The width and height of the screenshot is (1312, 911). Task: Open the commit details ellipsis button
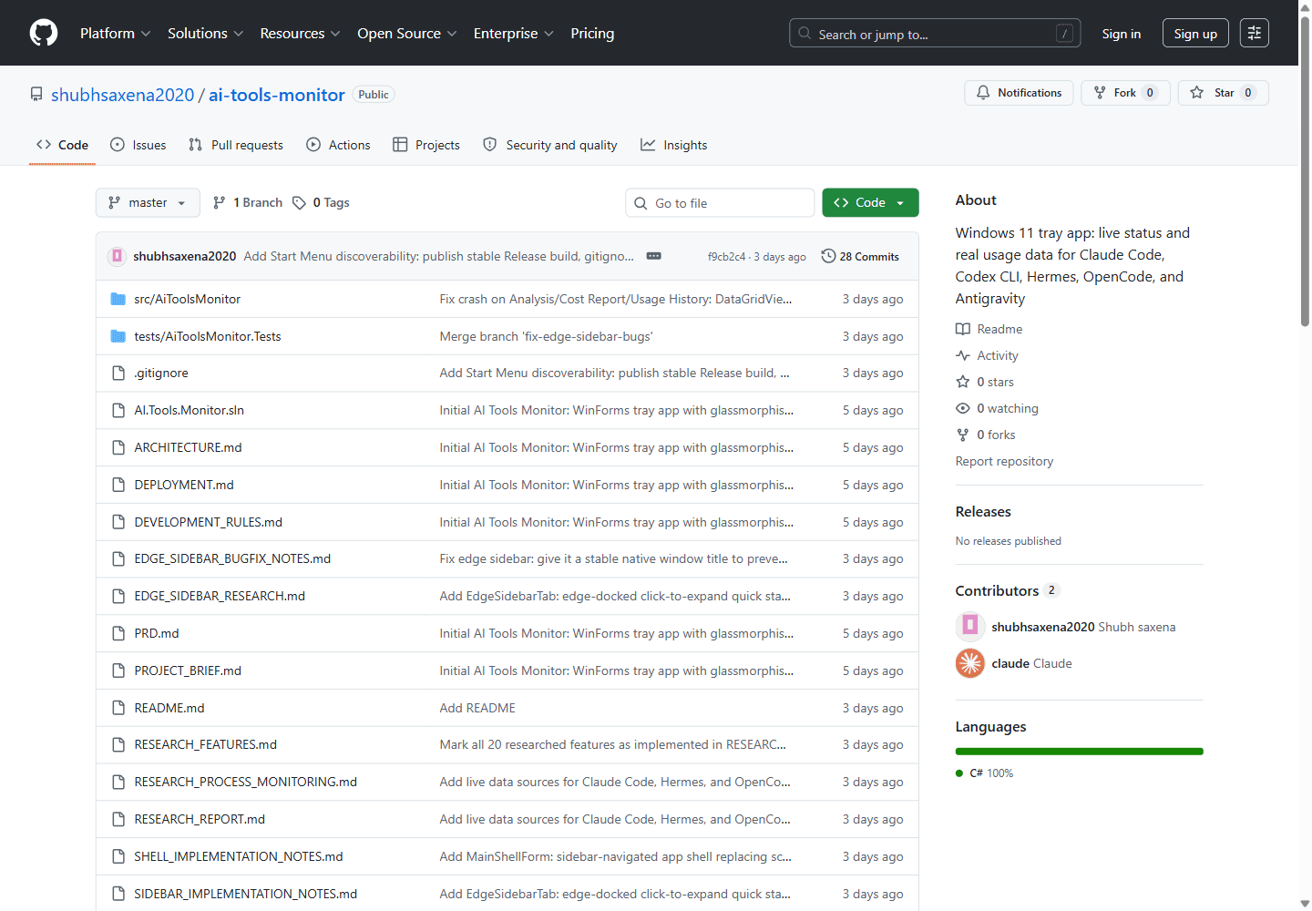point(654,256)
